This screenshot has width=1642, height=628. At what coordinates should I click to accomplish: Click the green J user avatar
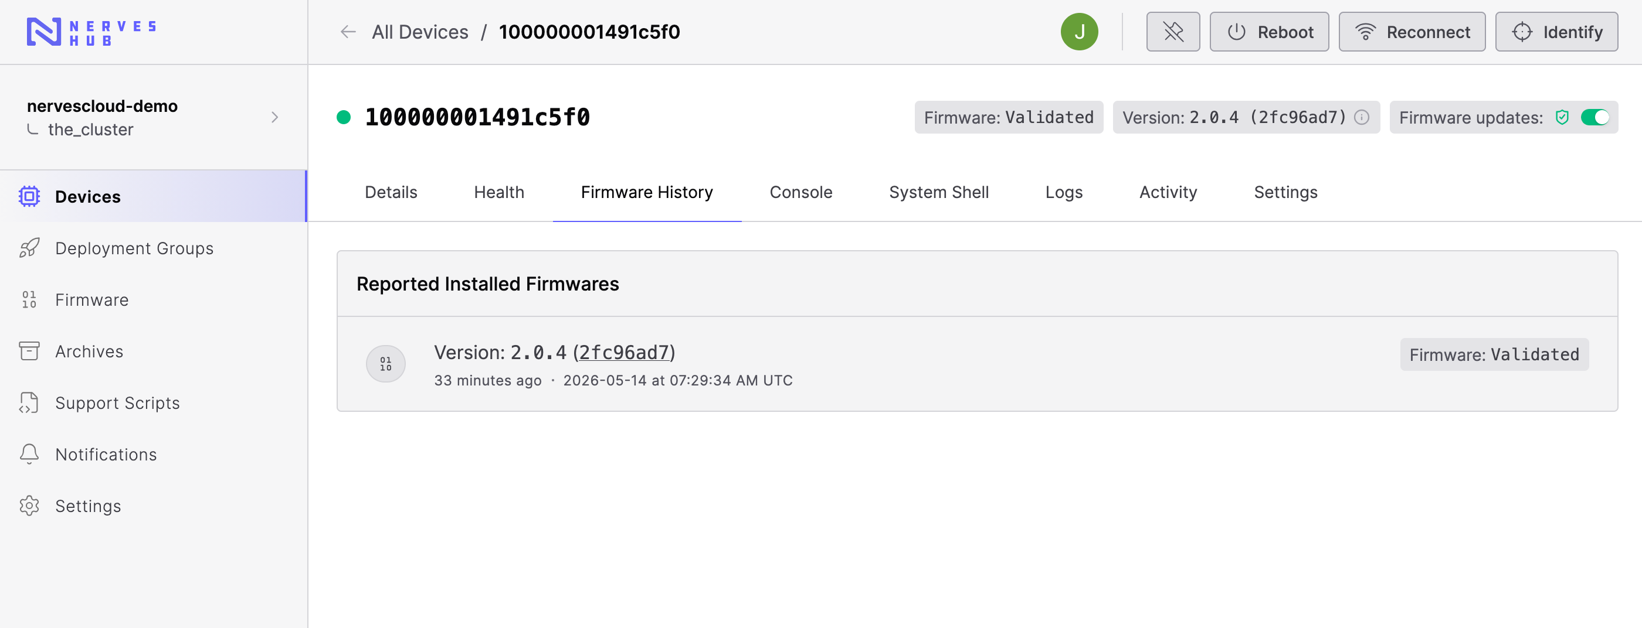click(1079, 32)
